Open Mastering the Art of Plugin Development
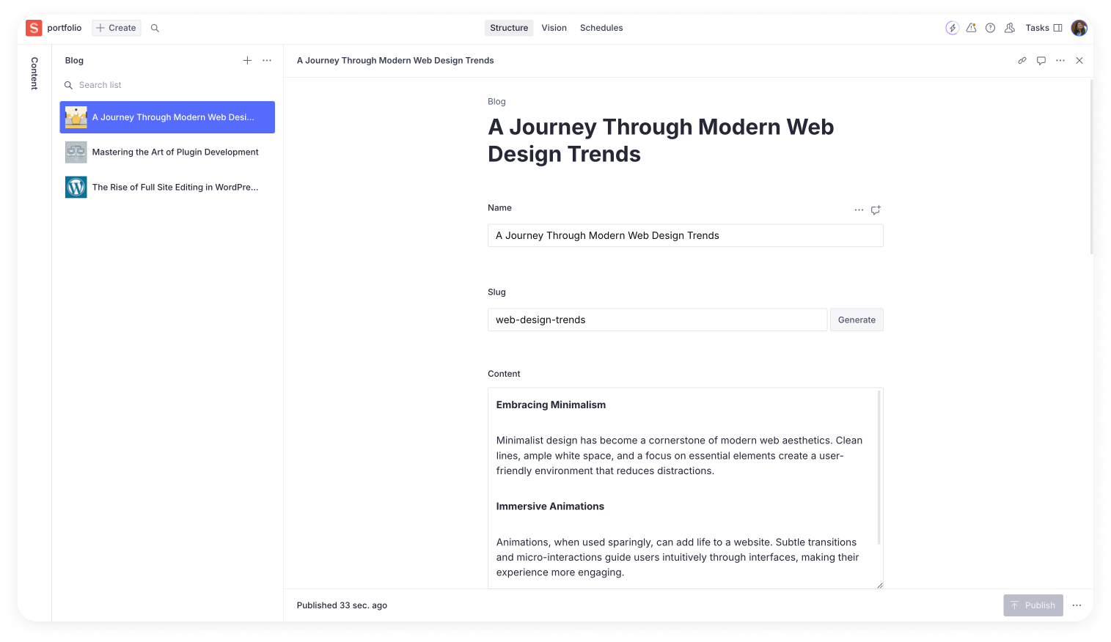1111x642 pixels. point(167,152)
